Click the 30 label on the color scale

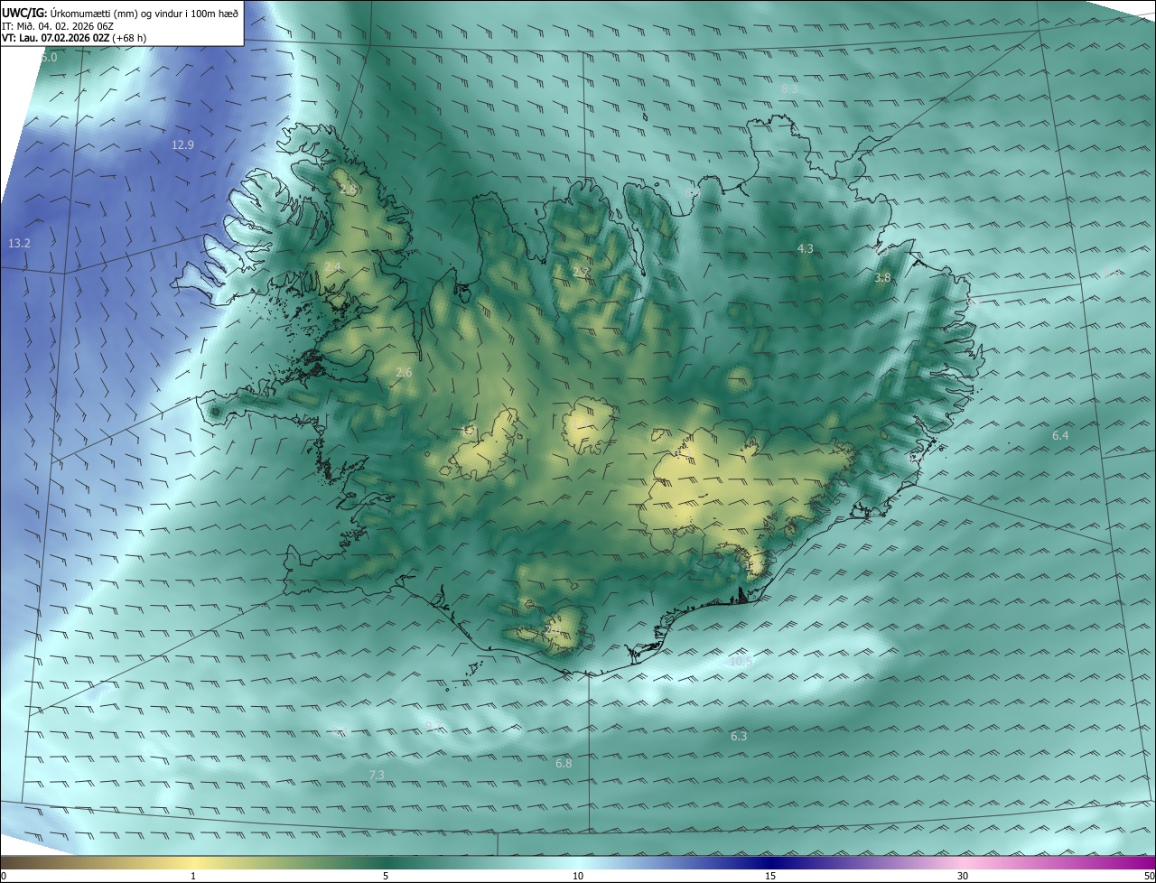963,876
